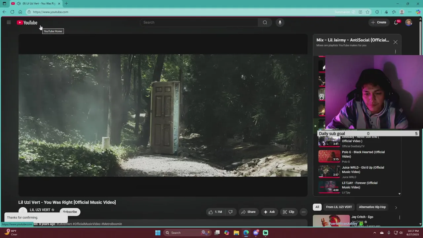Open the YouTube guide hamburger menu
Viewport: 423px width, 238px height.
point(9,22)
